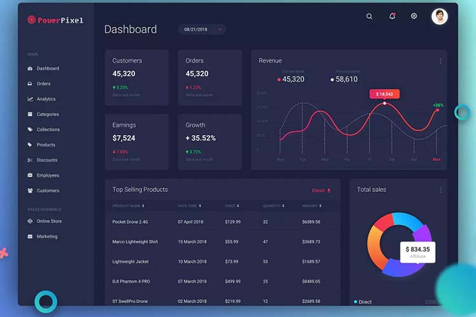Click the PowerPixel logo icon

[x=32, y=20]
